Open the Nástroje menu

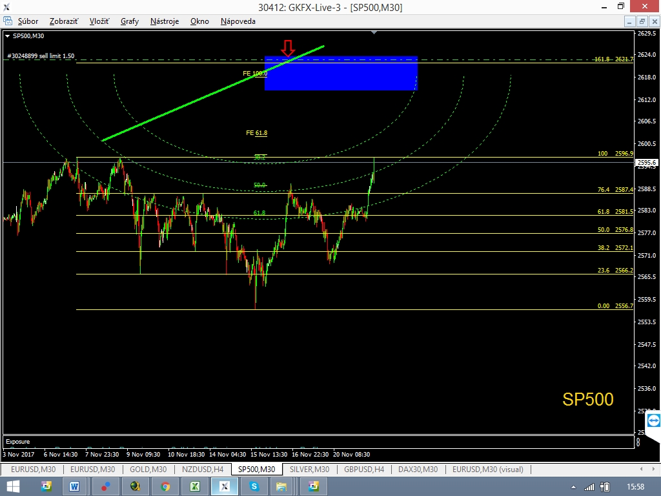click(165, 21)
